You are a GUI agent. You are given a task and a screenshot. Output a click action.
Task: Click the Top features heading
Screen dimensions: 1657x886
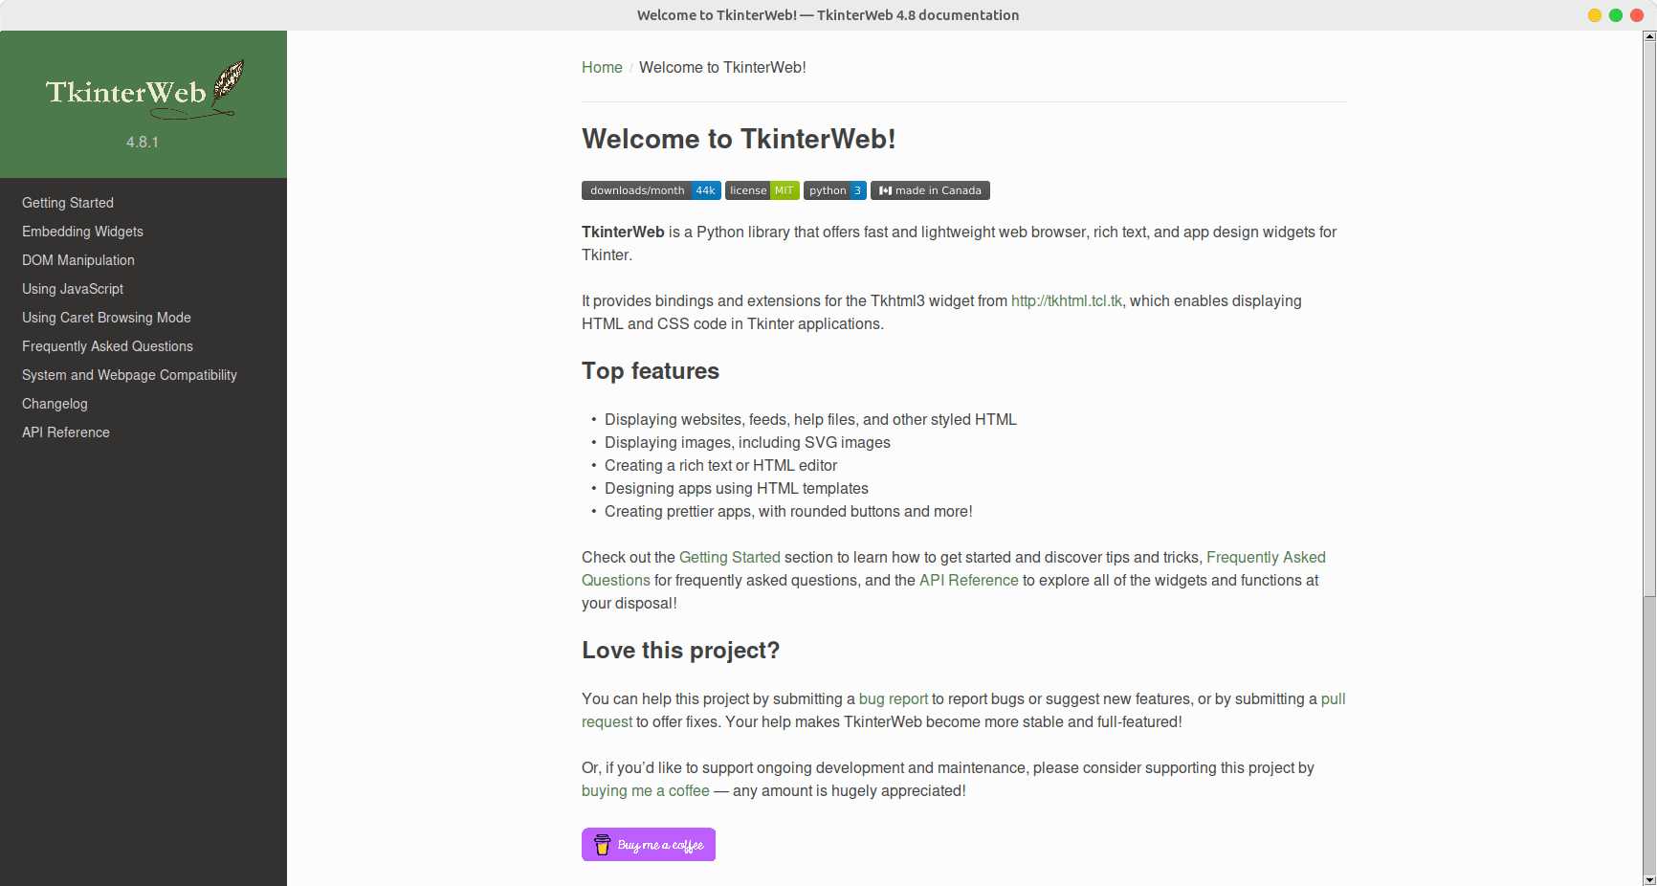coord(651,371)
